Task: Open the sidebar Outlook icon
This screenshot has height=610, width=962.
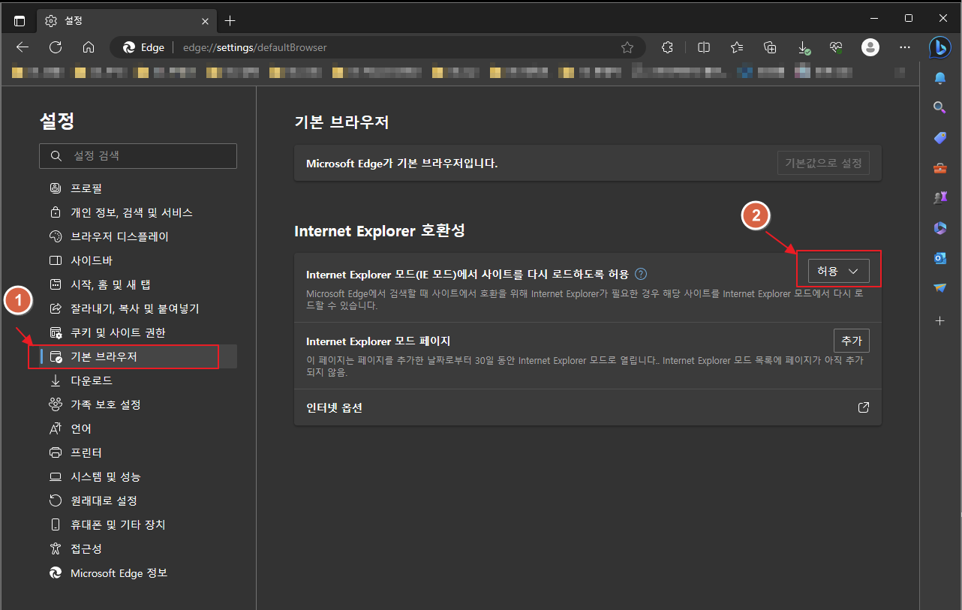Action: [x=939, y=258]
